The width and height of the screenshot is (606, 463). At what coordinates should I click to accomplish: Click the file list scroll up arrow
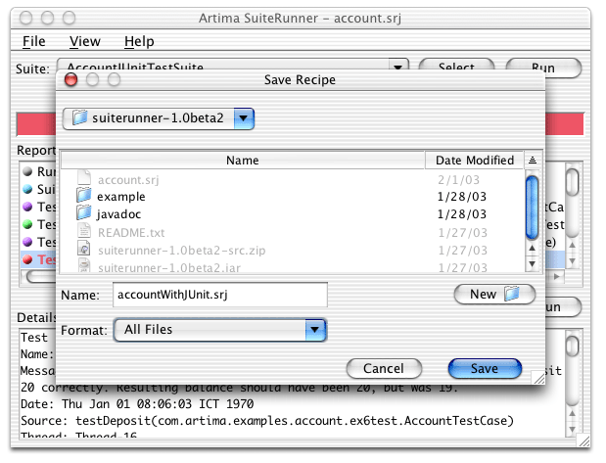533,248
